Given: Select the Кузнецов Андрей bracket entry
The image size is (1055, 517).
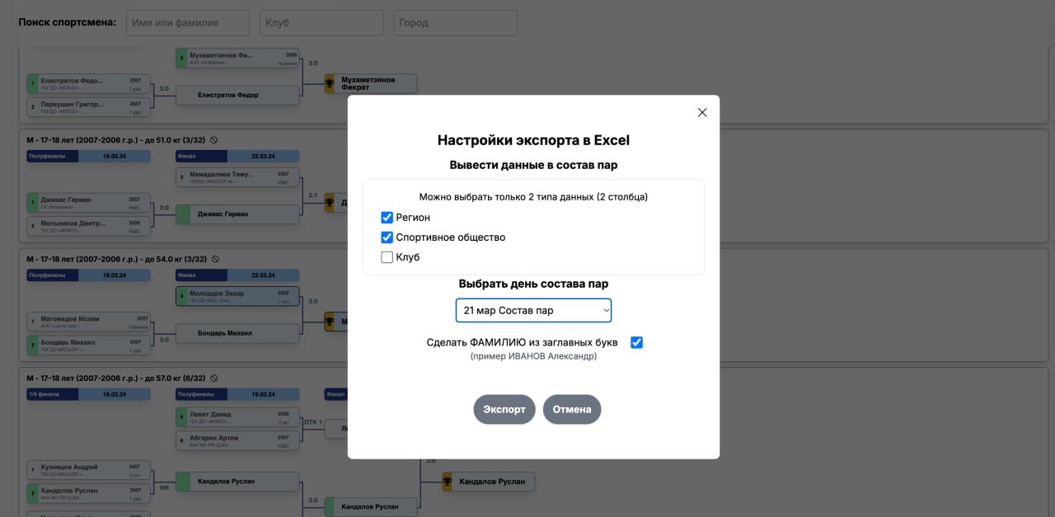Looking at the screenshot, I should tap(89, 469).
